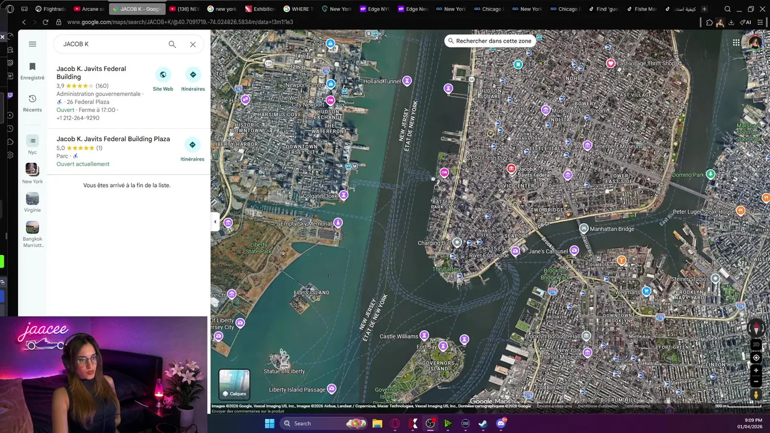Switch to the Edge NYC browser tab
The height and width of the screenshot is (433, 770).
(374, 9)
